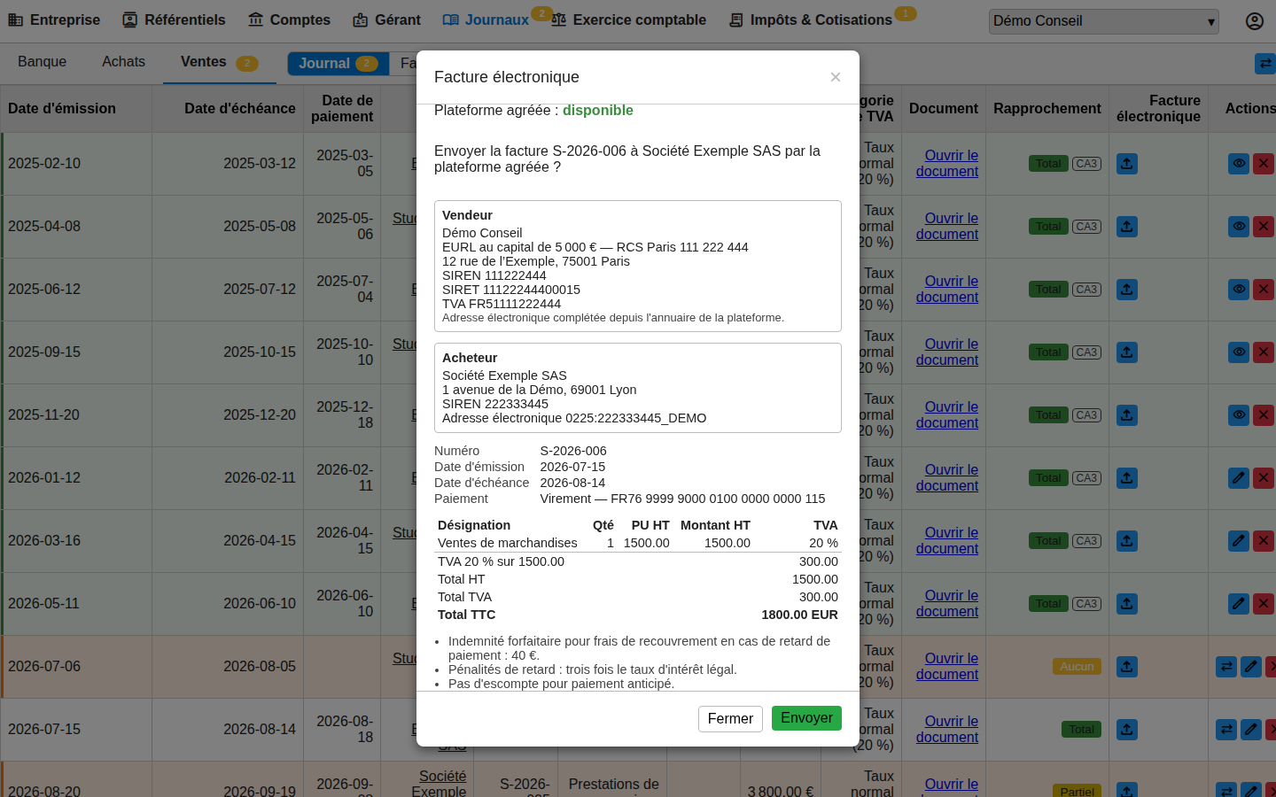
Task: Click CA3 badge in 2025-02-10 row
Action: pos(1086,164)
